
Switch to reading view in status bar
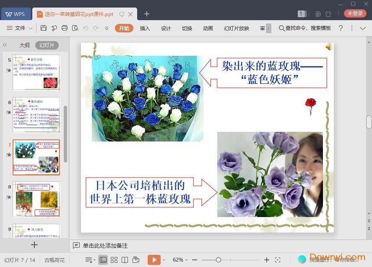125,260
